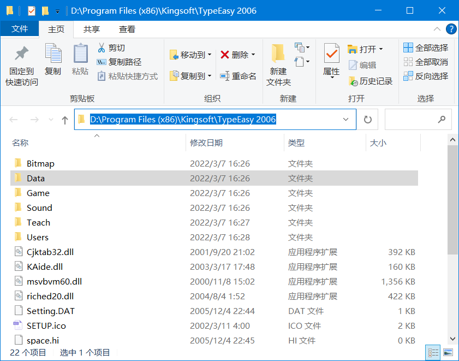Expand the Move to dropdown
The height and width of the screenshot is (361, 459).
[210, 55]
